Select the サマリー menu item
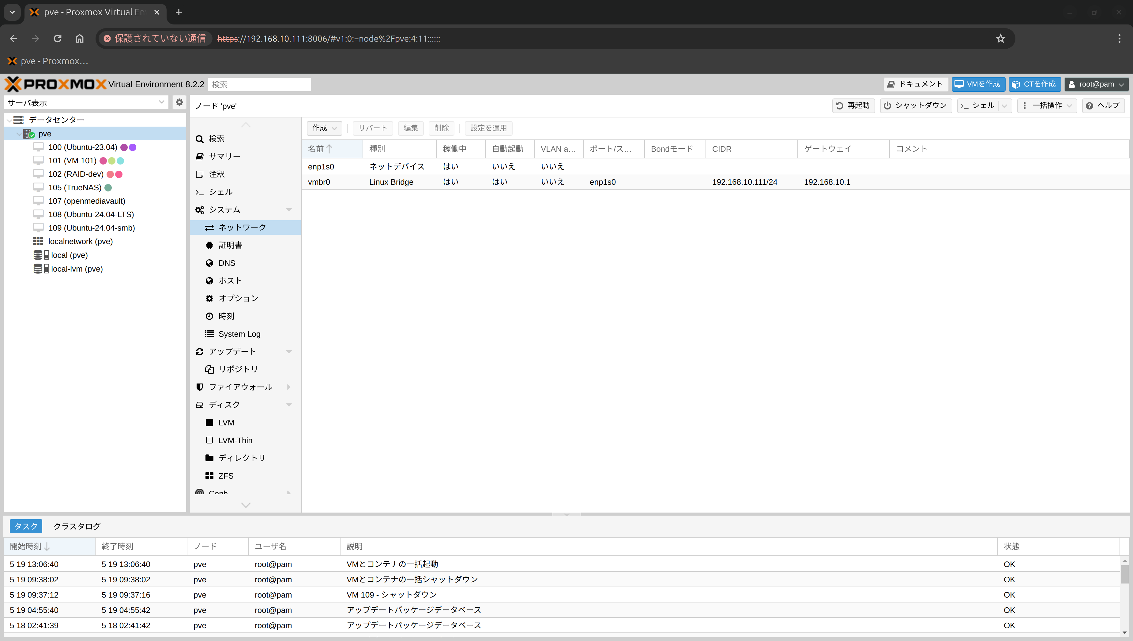Screen dimensions: 1133x641 click(224, 156)
